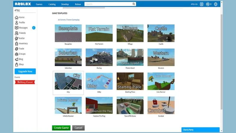Viewport: 236px width, 133px height.
Task: Select the Infinite Runner template thumbnail
Action: [68, 105]
